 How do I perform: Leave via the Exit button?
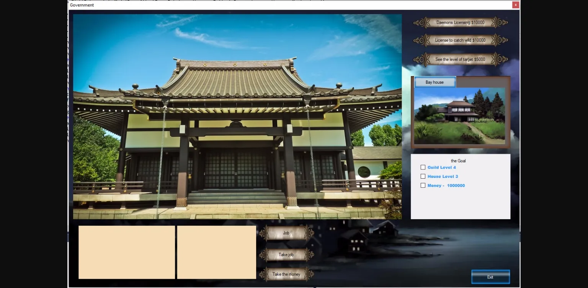click(490, 277)
